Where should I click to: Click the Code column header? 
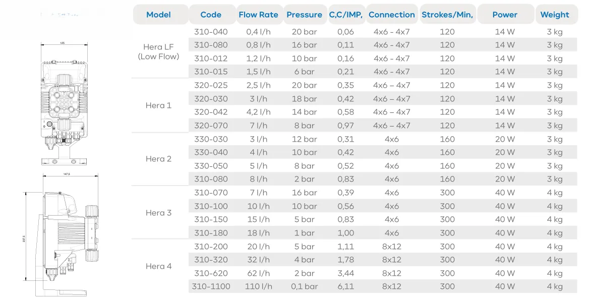211,15
